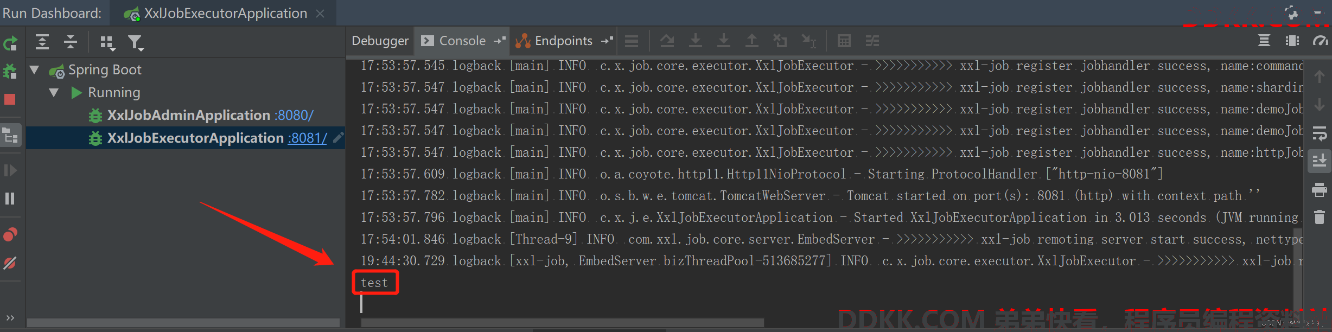The width and height of the screenshot is (1332, 332).
Task: Collapse the Running tree node
Action: tap(54, 93)
